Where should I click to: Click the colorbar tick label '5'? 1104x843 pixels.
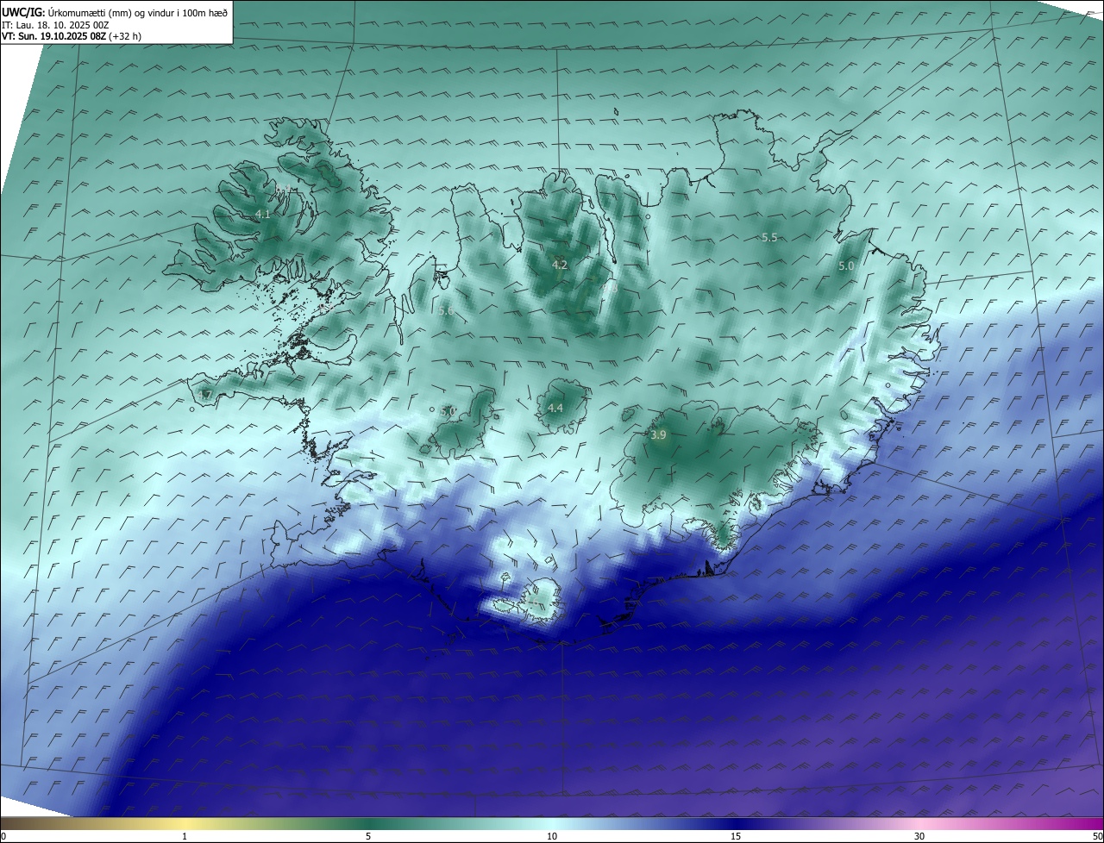coord(368,836)
